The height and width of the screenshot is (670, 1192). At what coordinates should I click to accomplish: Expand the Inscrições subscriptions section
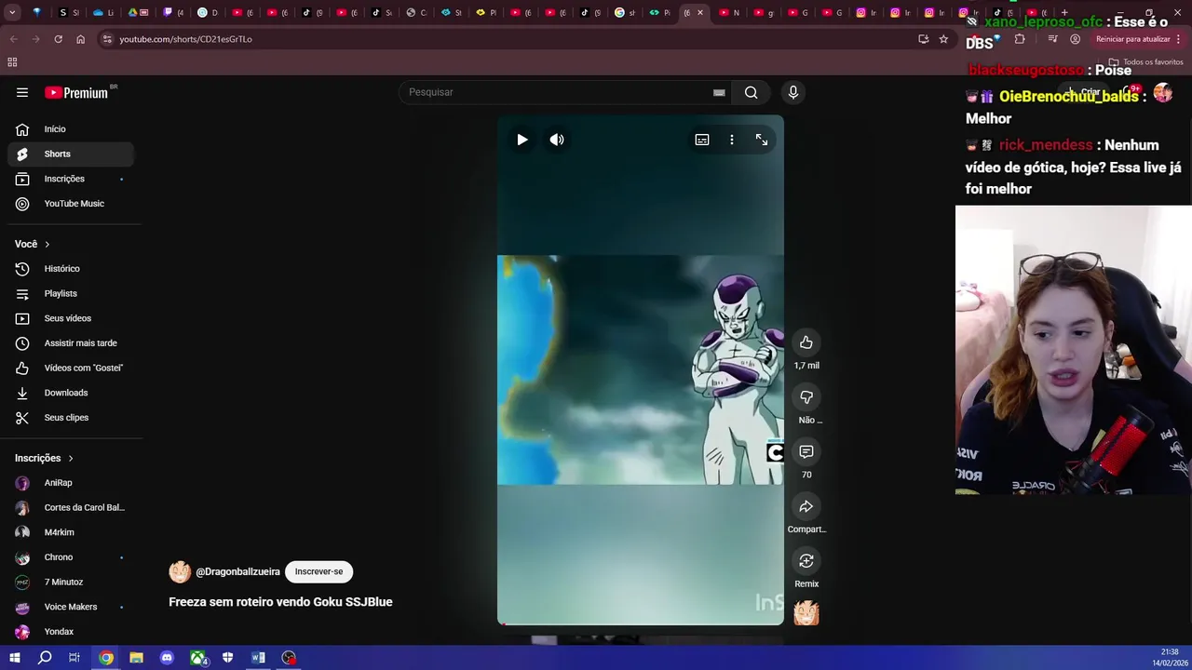(x=44, y=458)
